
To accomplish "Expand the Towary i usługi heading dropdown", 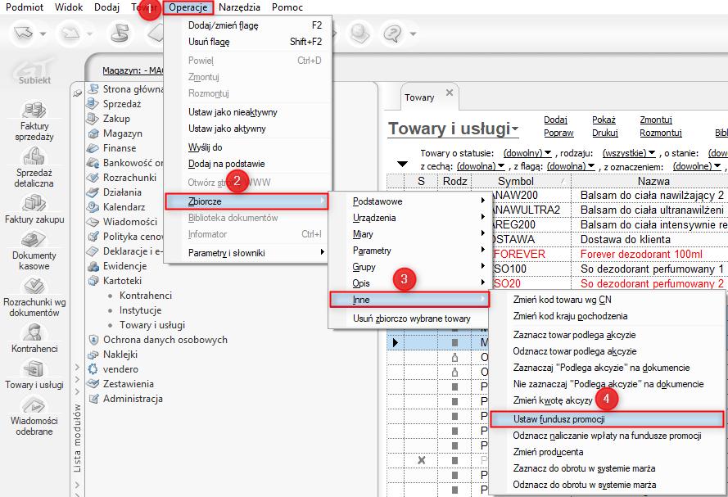I will (514, 129).
